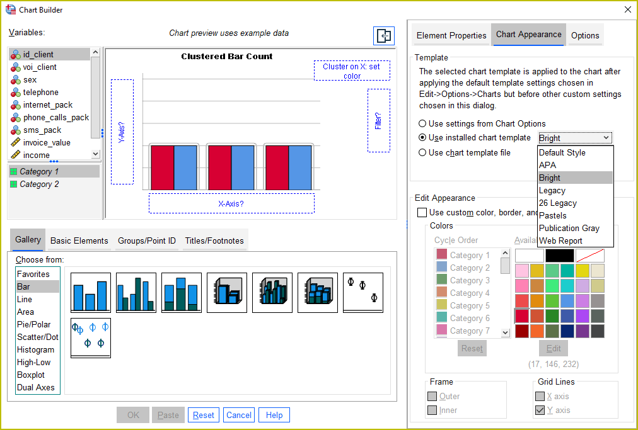Tick the Inner frame checkbox

coord(432,410)
